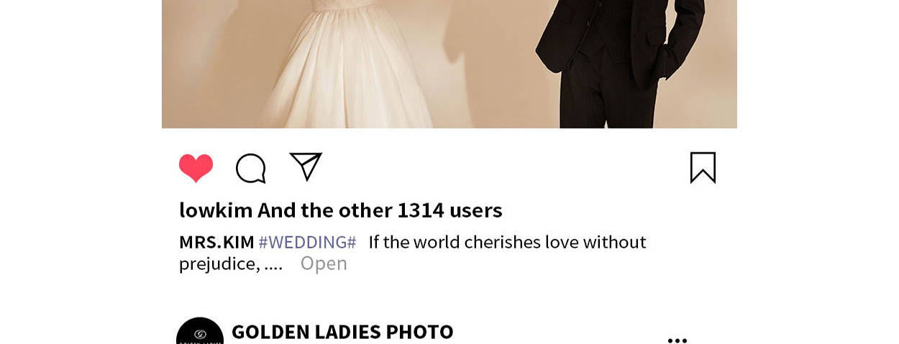This screenshot has height=344, width=899.
Task: View the other 1314 users who liked
Action: [380, 210]
